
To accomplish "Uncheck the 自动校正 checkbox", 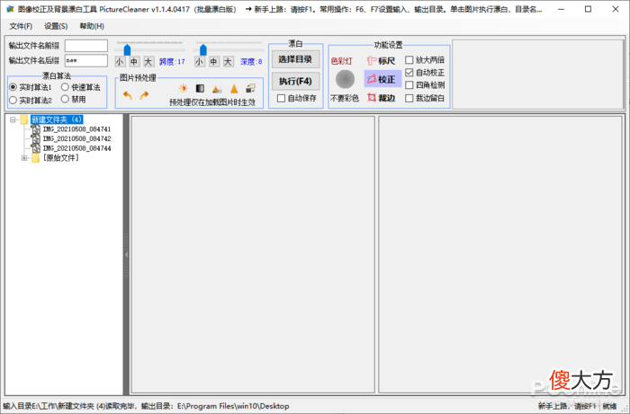I will (409, 73).
